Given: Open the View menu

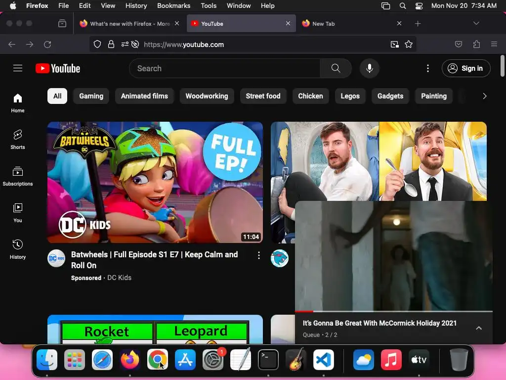Looking at the screenshot, I should pos(108,6).
